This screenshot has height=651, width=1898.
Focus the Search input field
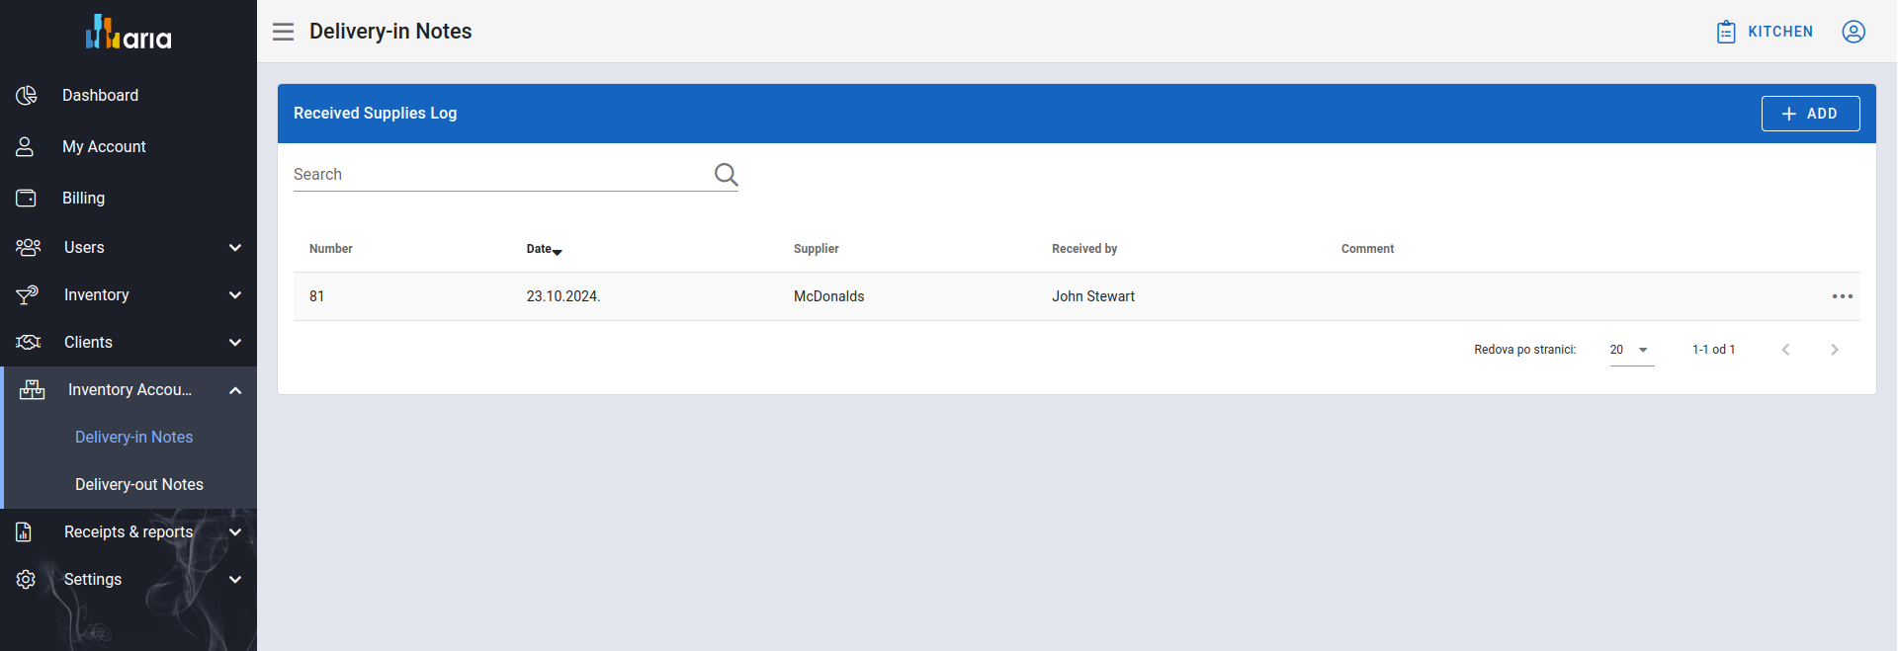pos(502,174)
